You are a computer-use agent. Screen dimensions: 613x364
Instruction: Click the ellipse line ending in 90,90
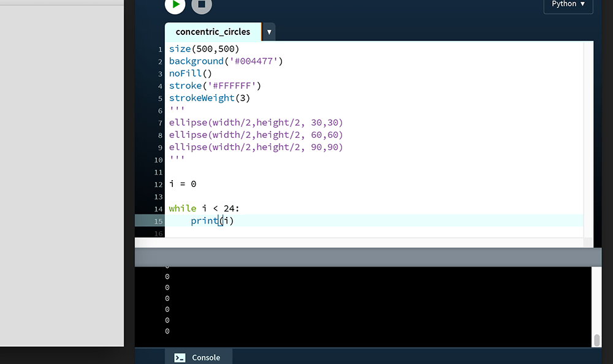[x=256, y=147]
